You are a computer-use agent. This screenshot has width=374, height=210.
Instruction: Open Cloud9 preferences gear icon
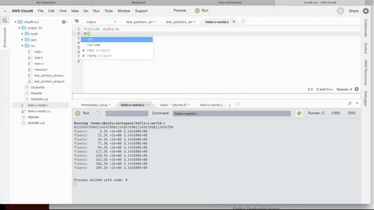pyautogui.click(x=366, y=11)
